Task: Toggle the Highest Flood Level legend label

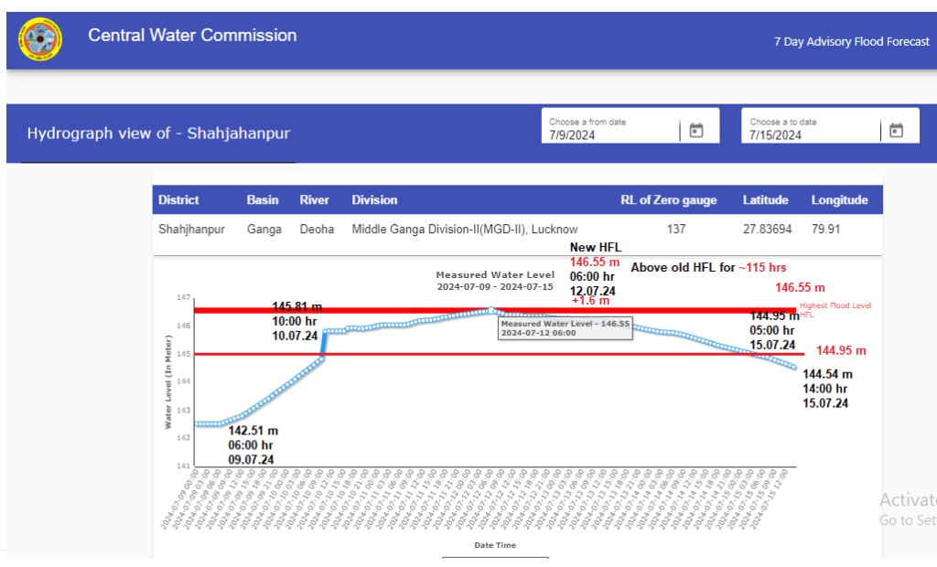Action: [x=835, y=306]
